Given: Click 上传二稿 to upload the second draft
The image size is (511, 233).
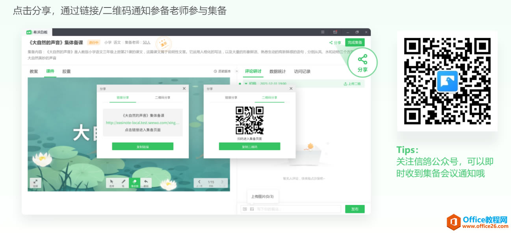Looking at the screenshot, I should pyautogui.click(x=352, y=84).
